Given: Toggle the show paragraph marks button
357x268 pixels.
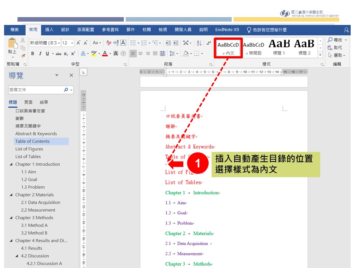Looking at the screenshot, I should point(209,43).
